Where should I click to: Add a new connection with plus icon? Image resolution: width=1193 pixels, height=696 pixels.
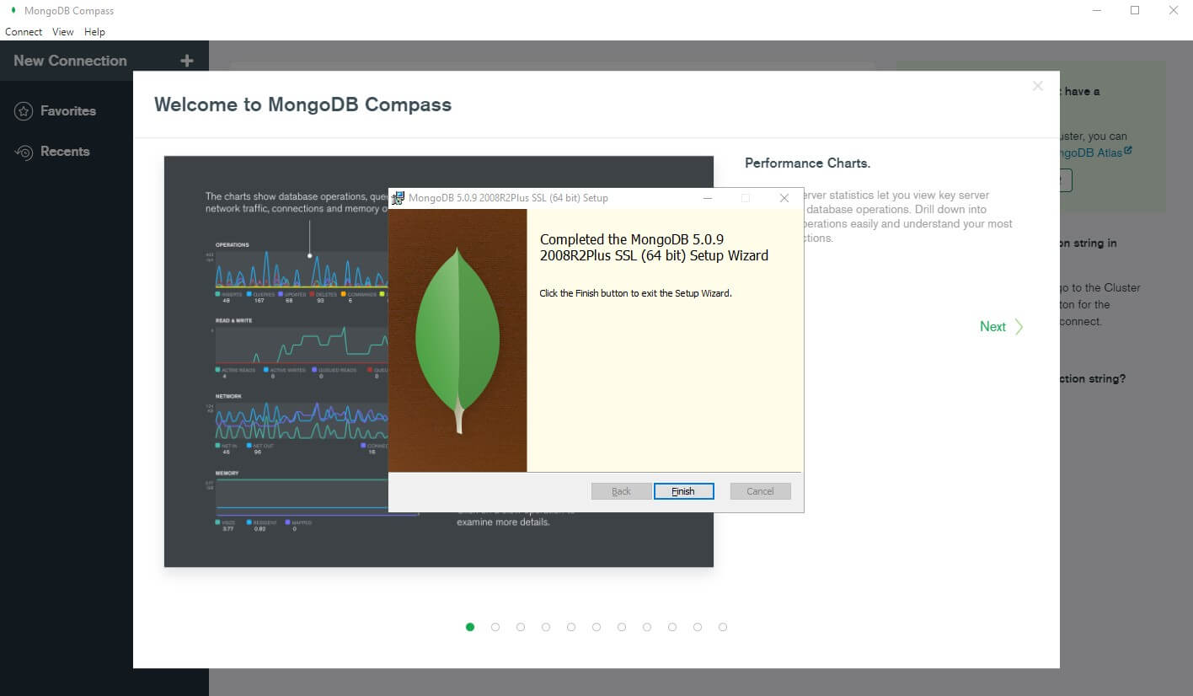(187, 61)
